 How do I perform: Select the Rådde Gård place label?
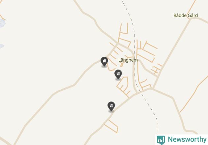point(186,15)
